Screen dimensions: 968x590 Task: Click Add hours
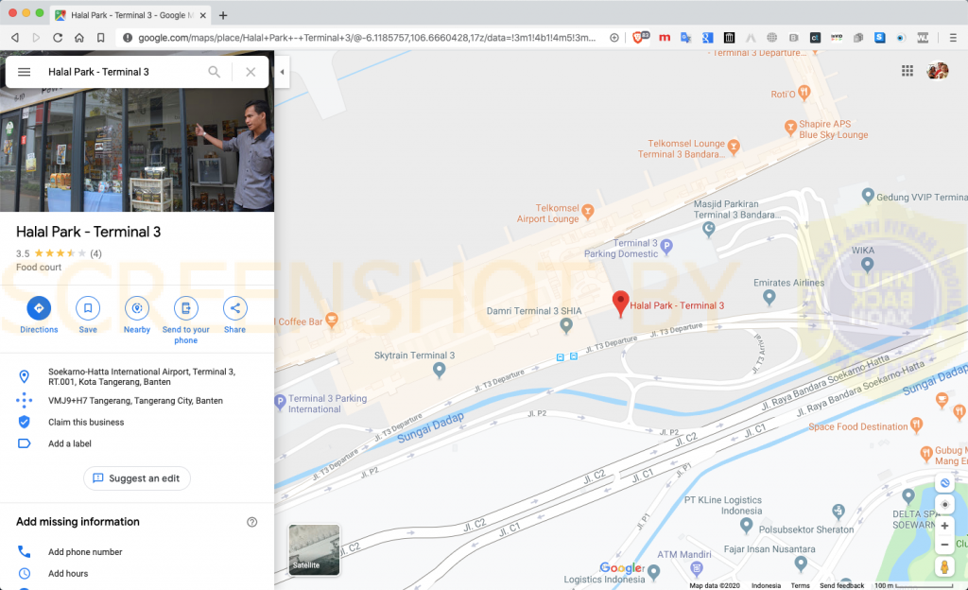(68, 573)
